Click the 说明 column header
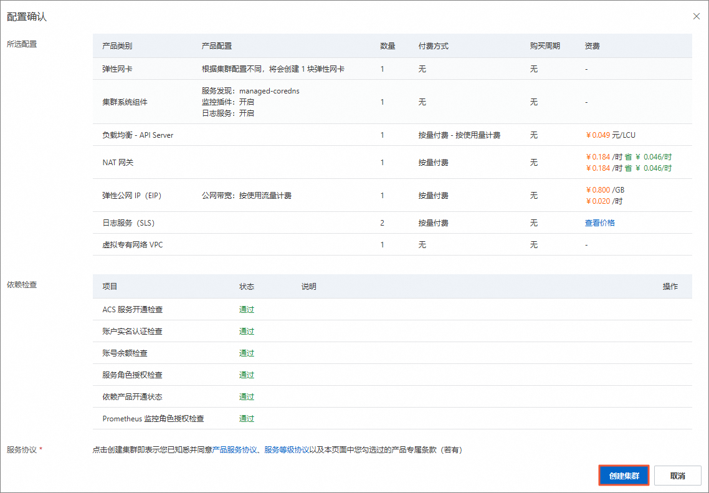The width and height of the screenshot is (709, 493). tap(309, 286)
